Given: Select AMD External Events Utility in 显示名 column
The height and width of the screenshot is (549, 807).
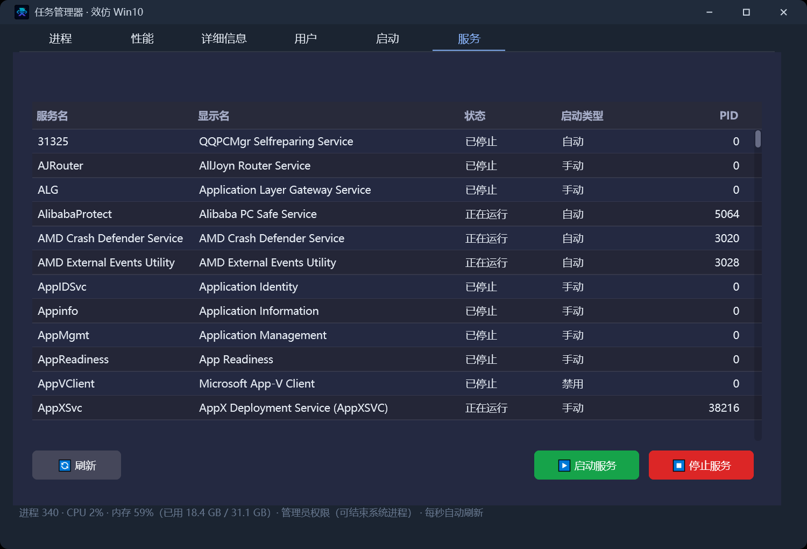Looking at the screenshot, I should tap(267, 263).
